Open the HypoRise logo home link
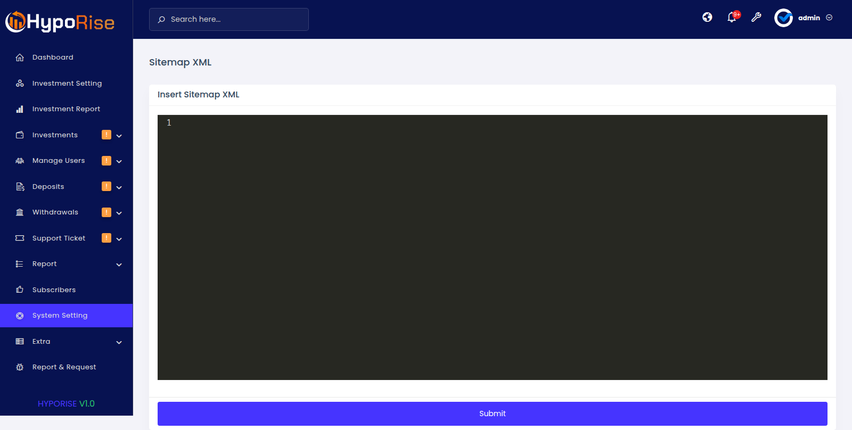Image resolution: width=852 pixels, height=430 pixels. pyautogui.click(x=60, y=22)
